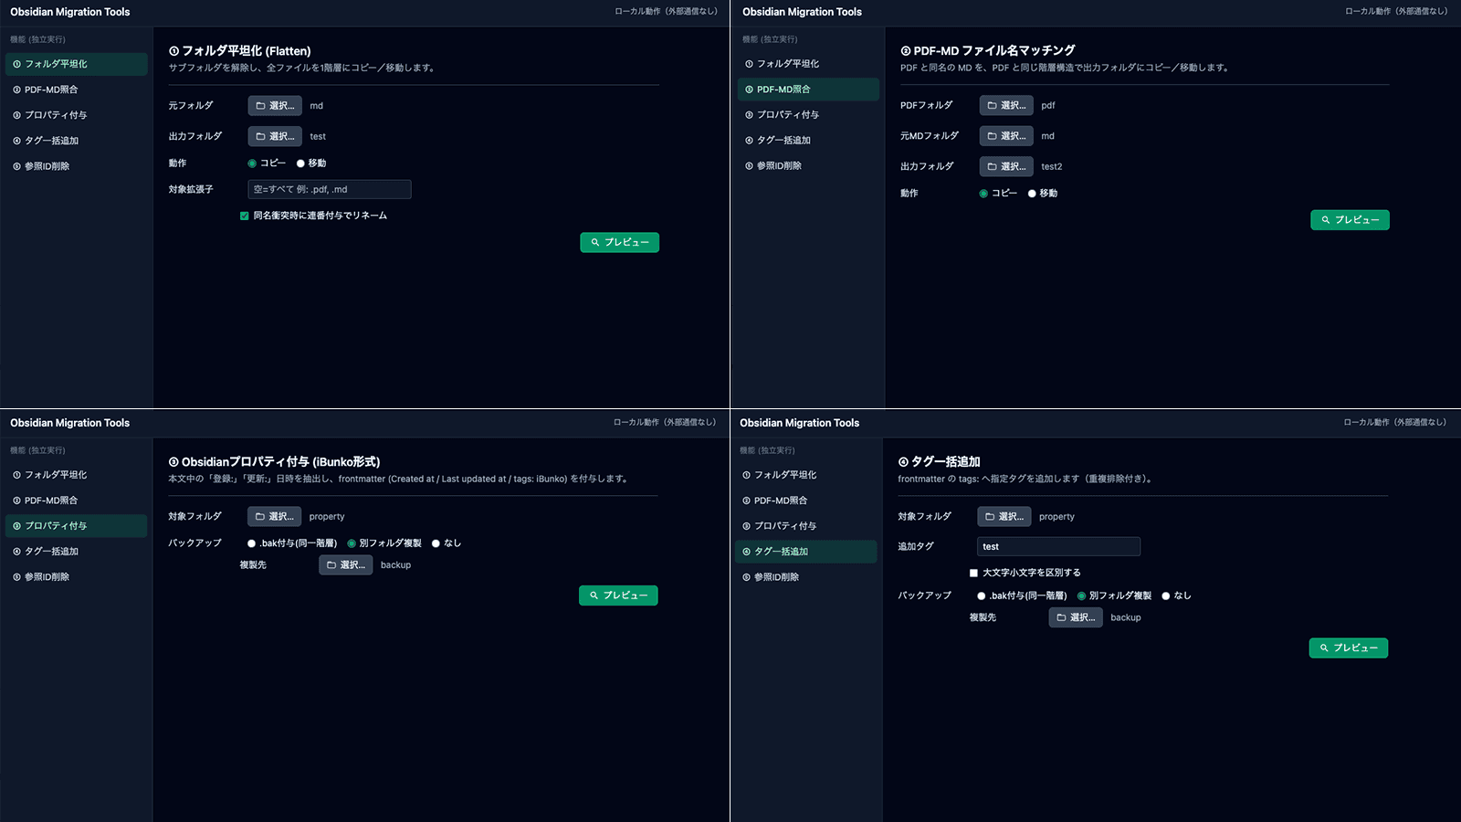Viewport: 1461px width, 822px height.
Task: Open PDF-MD照合 in the top-left panel sidebar
Action: 77,90
